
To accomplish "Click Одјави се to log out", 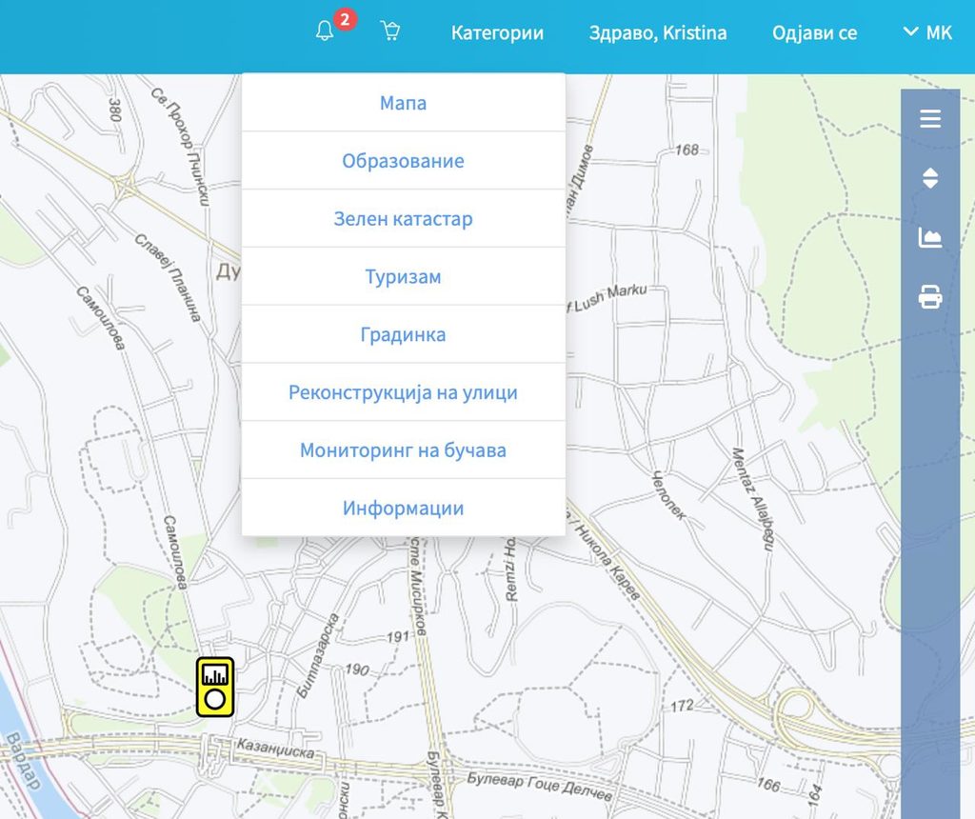I will pos(815,32).
